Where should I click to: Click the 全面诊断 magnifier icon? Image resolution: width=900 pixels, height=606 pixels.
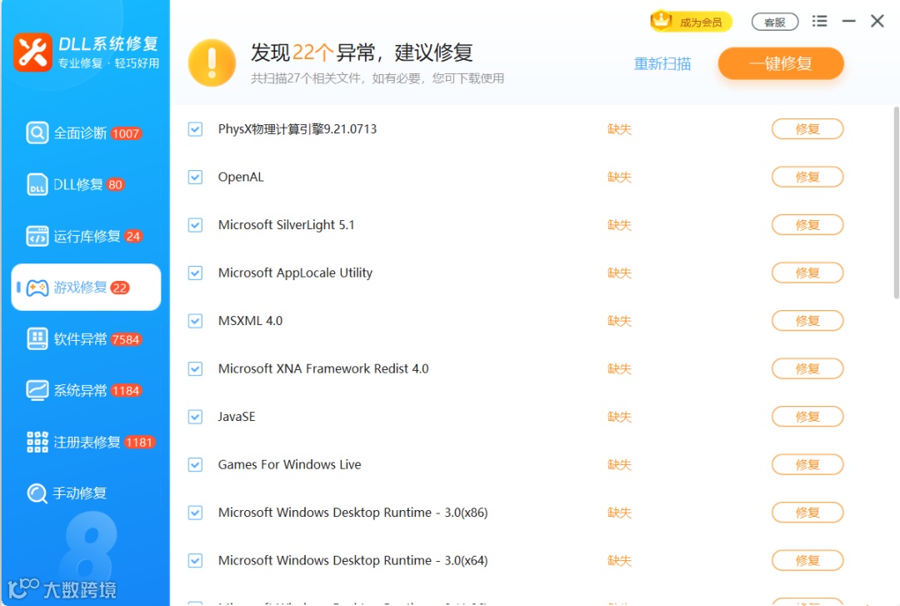click(x=37, y=133)
